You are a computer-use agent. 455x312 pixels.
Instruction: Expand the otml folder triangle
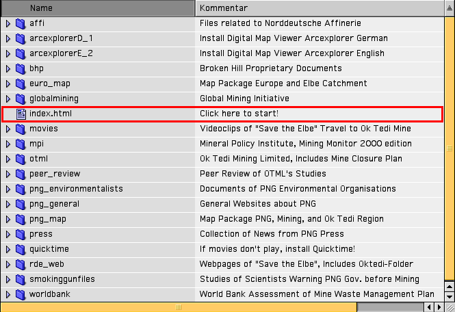tap(8, 159)
